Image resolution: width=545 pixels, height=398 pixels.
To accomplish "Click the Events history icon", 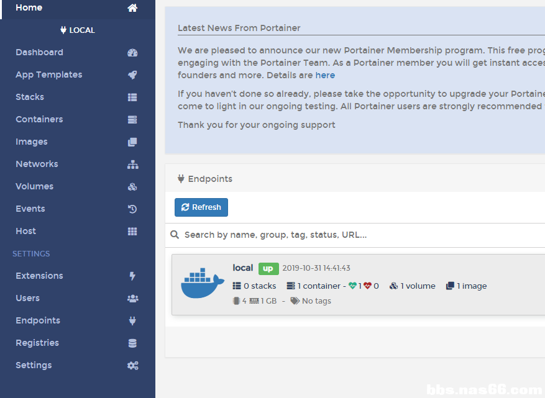I will pos(132,209).
